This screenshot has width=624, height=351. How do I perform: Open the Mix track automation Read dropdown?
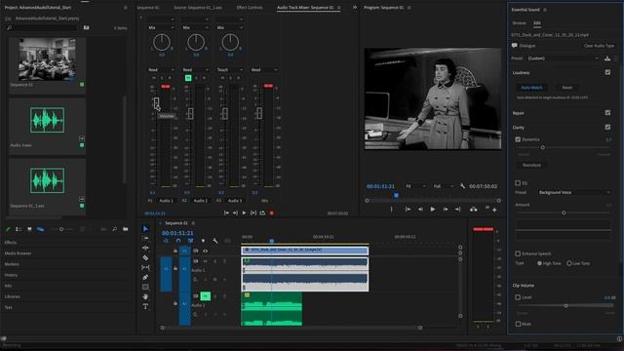(x=264, y=69)
